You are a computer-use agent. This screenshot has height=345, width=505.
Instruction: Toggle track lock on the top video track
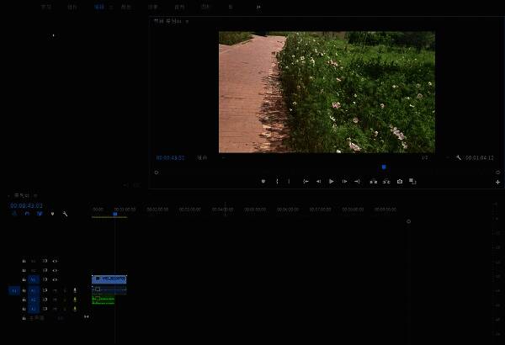24,261
